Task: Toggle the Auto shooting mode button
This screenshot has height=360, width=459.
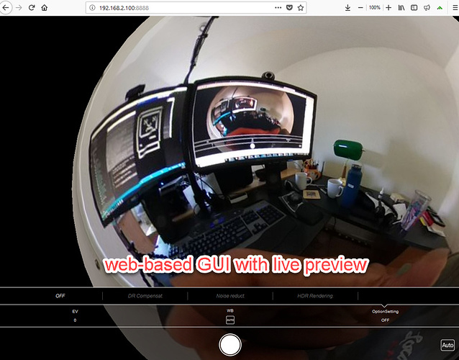Action: (447, 345)
